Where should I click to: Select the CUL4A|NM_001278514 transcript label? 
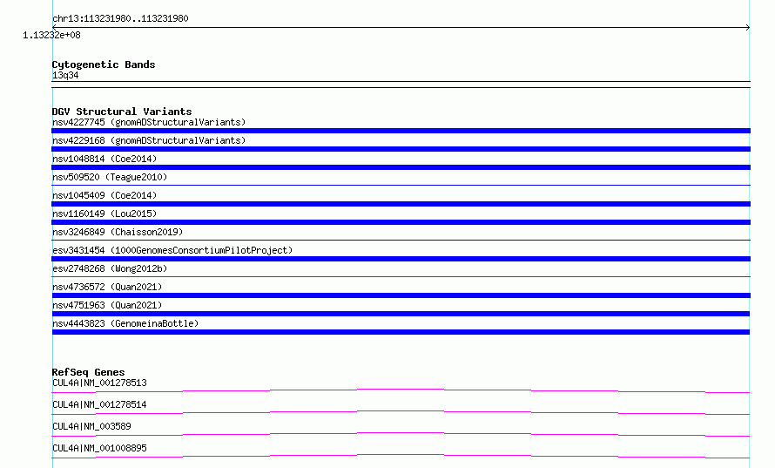tap(99, 404)
